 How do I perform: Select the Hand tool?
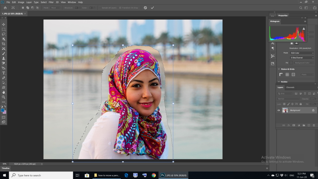[4, 92]
